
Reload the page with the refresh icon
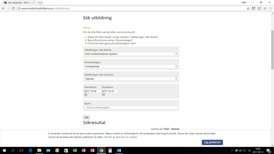(13, 9)
